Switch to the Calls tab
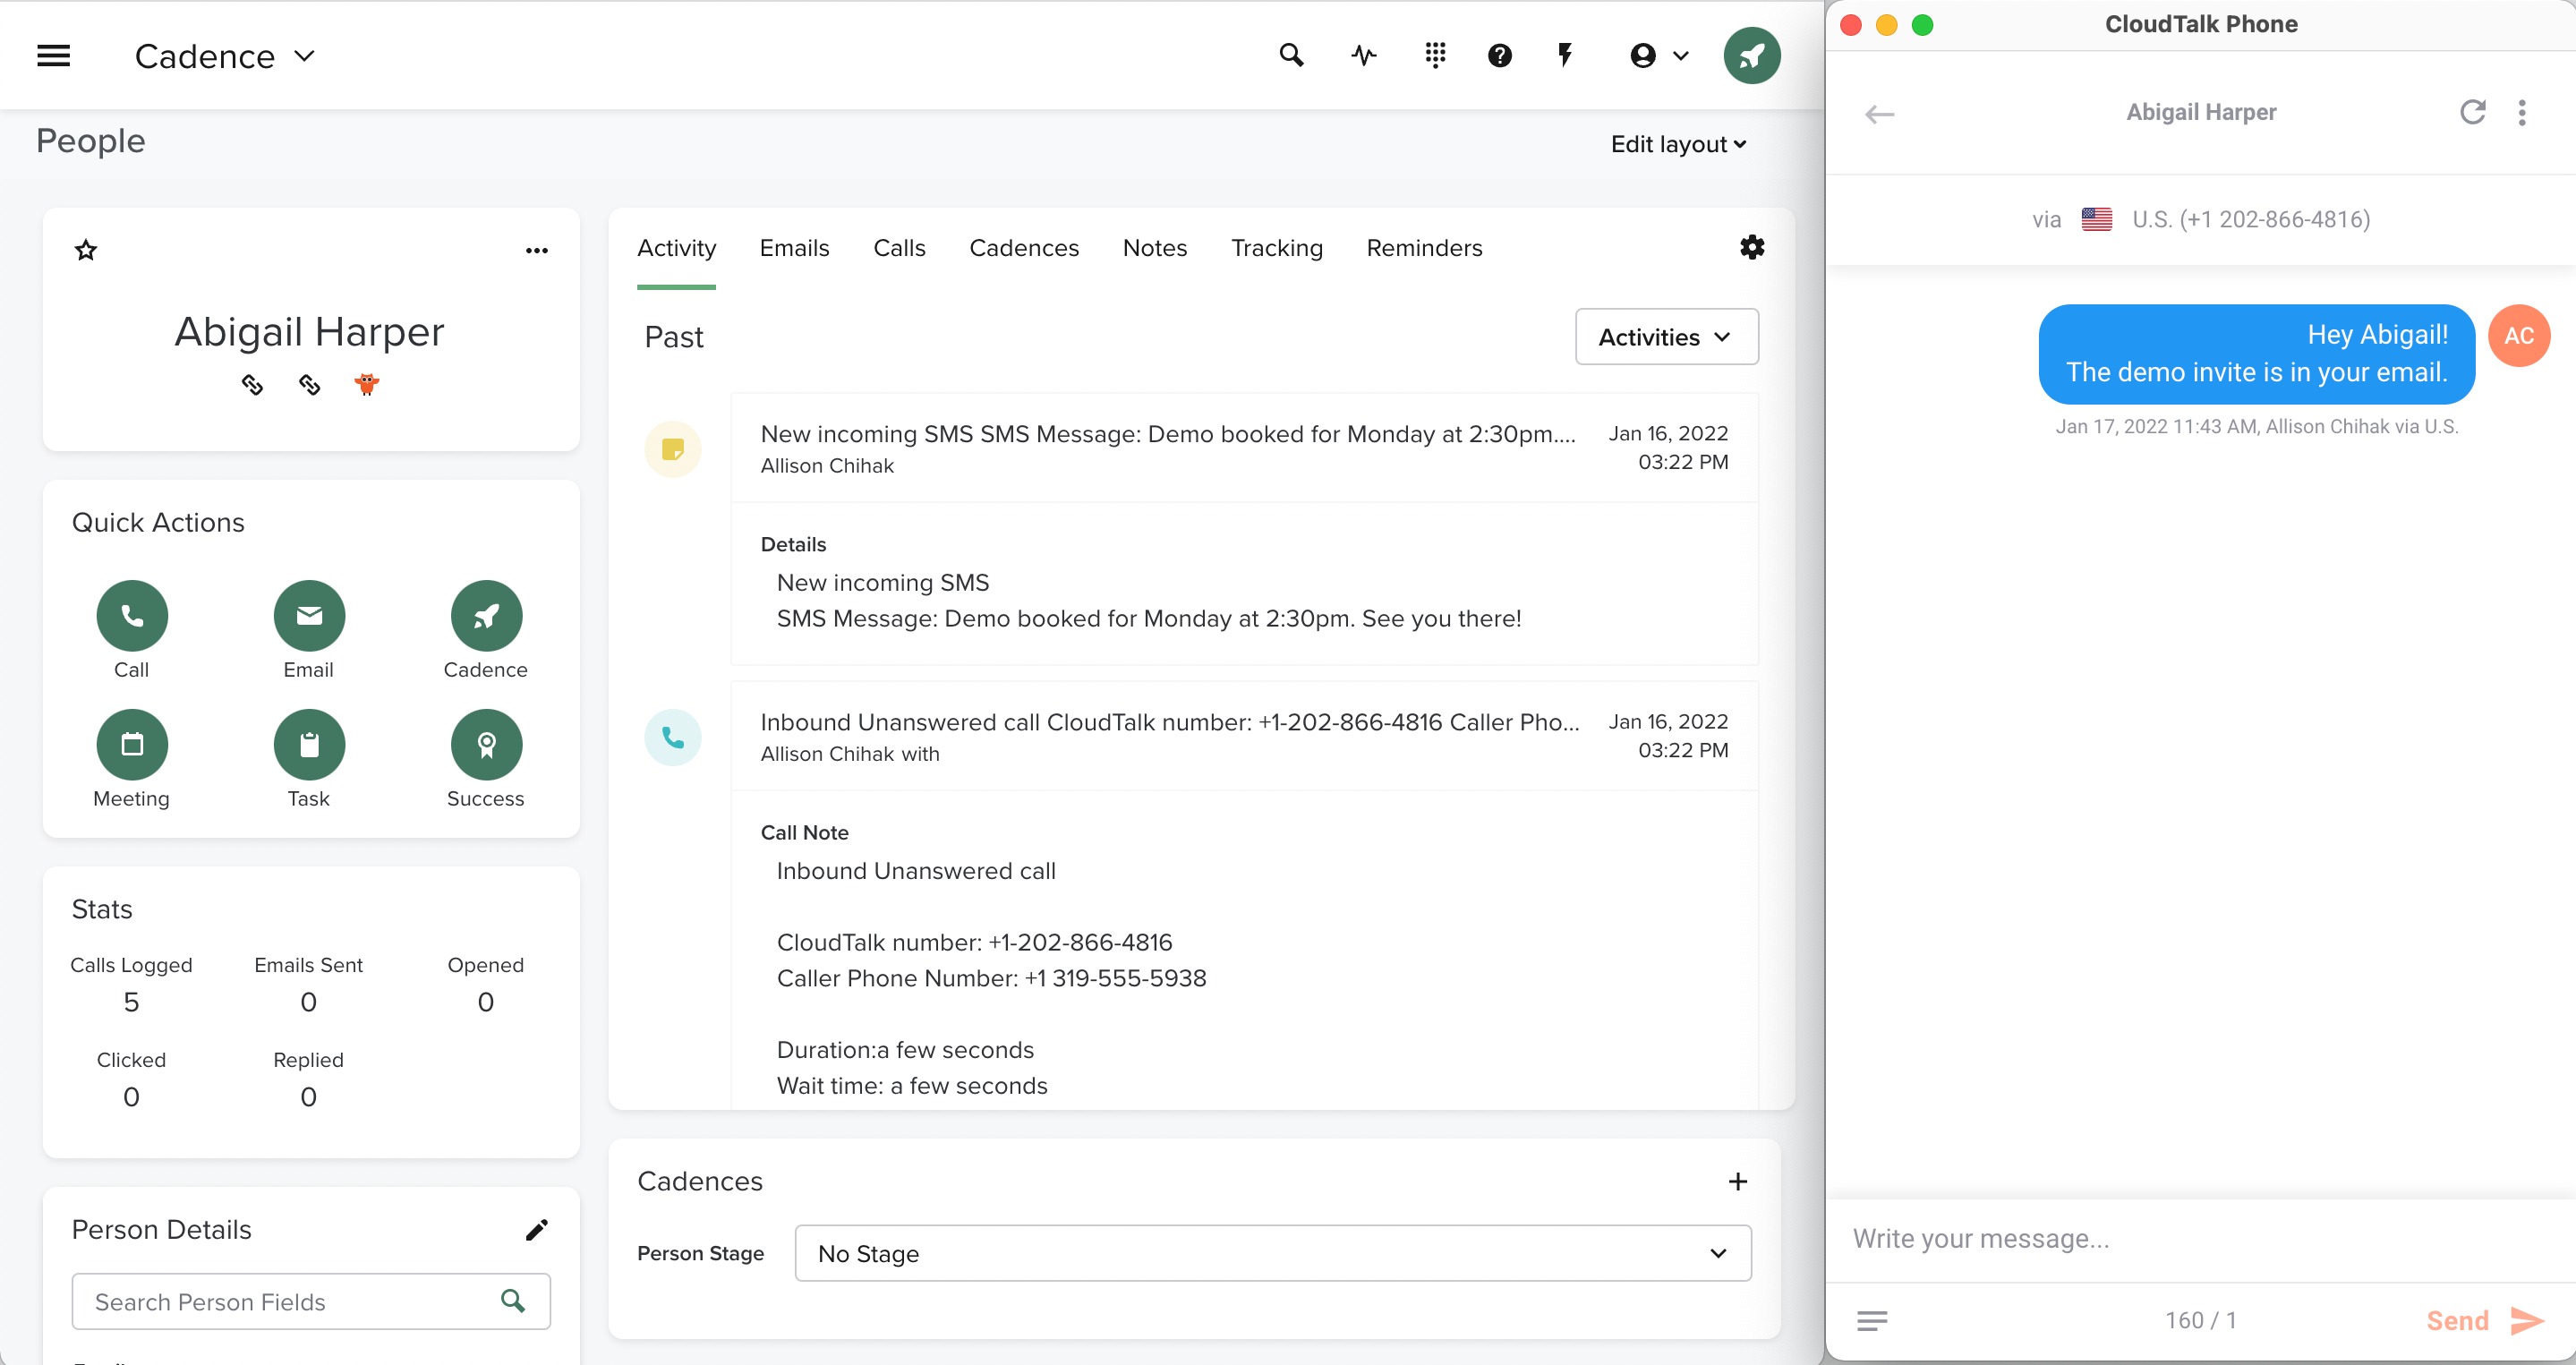 point(898,248)
